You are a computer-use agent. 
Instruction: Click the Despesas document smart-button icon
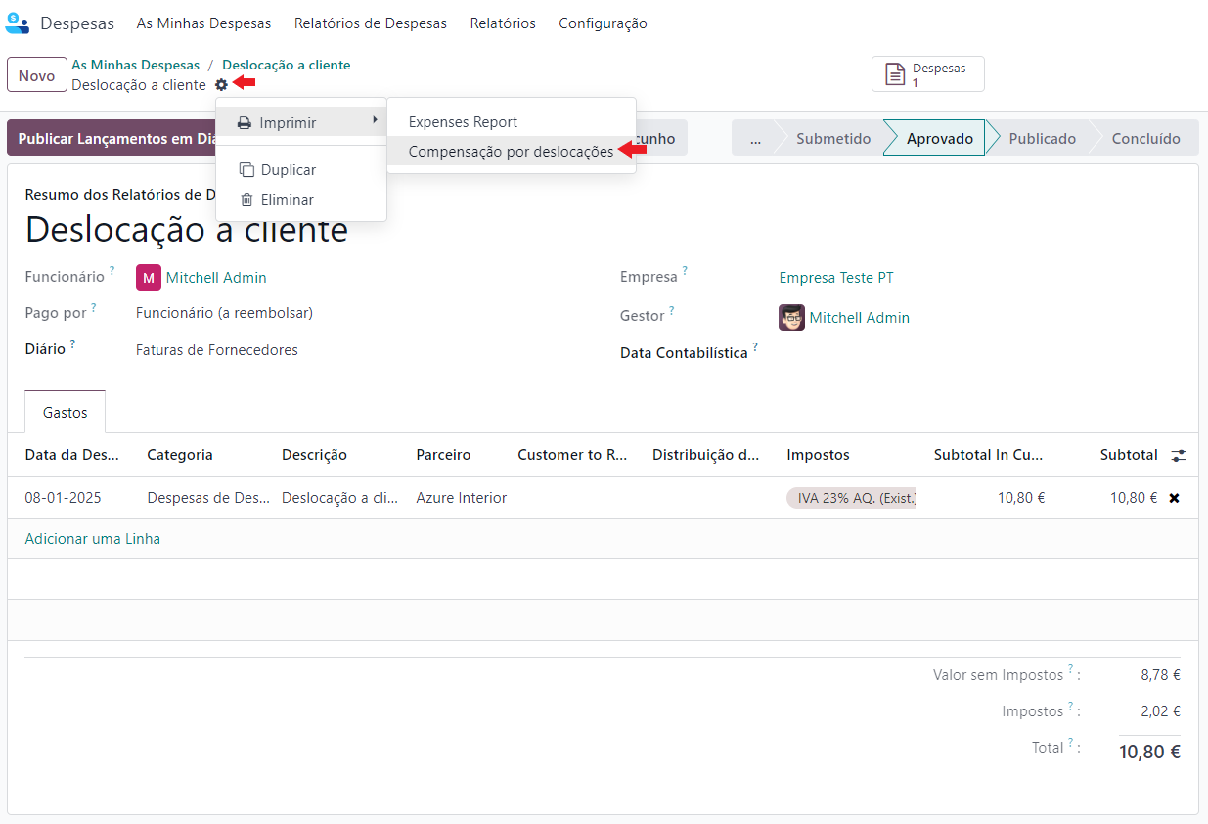pos(894,74)
